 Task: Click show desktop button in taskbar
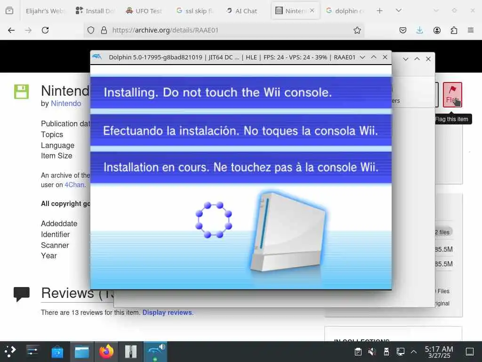pos(470,352)
